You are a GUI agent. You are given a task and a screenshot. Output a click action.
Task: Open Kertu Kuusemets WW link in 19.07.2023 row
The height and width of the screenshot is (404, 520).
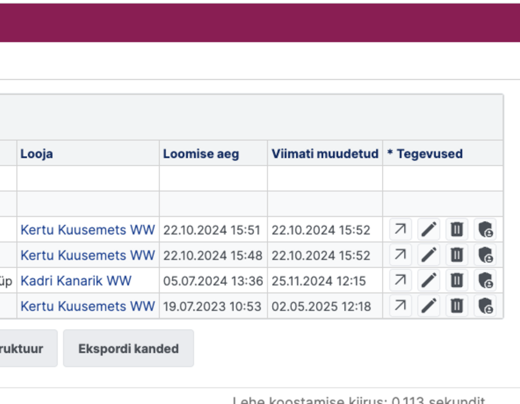(x=88, y=306)
